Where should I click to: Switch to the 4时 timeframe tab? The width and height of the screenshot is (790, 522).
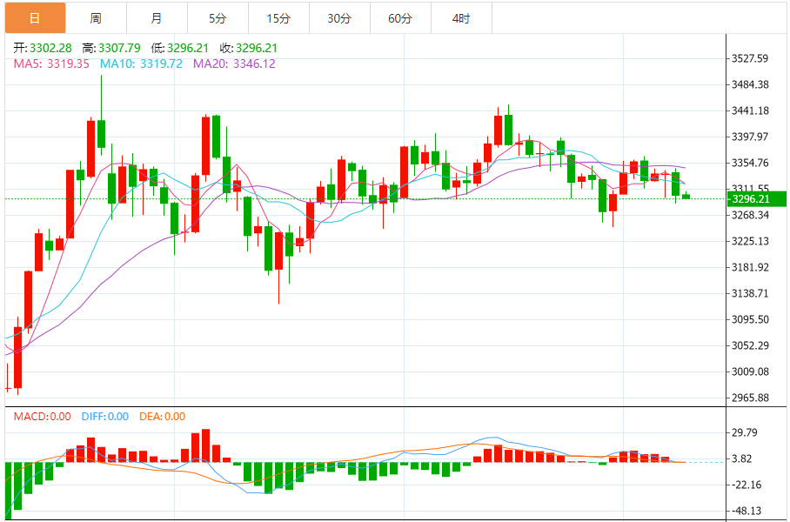[x=461, y=18]
